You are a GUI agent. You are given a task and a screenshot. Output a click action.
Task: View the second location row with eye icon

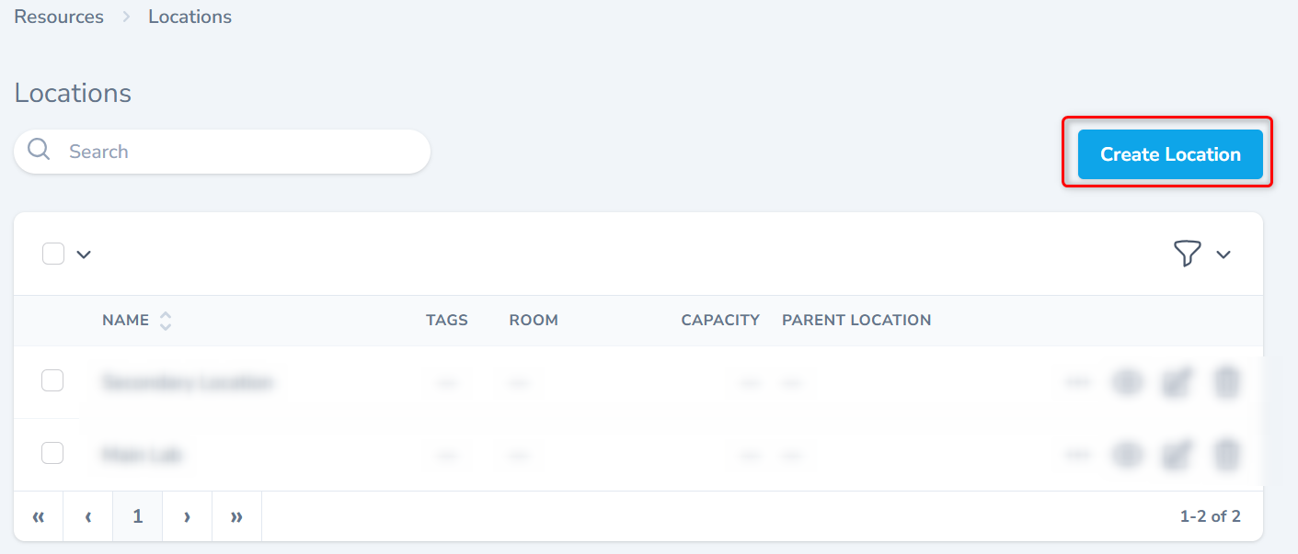1128,454
